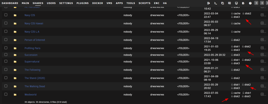This screenshot has width=268, height=104.
Task: Open the file manager windows icon
Action: (x=222, y=3)
